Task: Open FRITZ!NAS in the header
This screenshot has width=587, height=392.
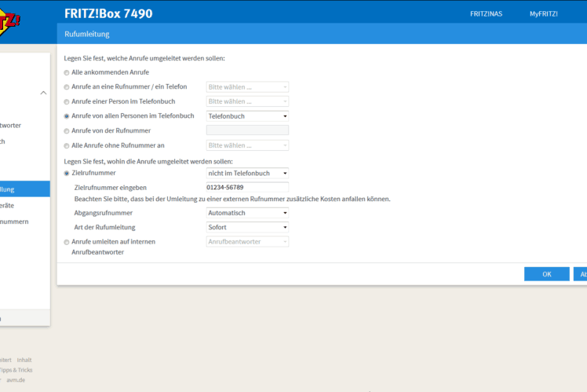Action: (487, 14)
